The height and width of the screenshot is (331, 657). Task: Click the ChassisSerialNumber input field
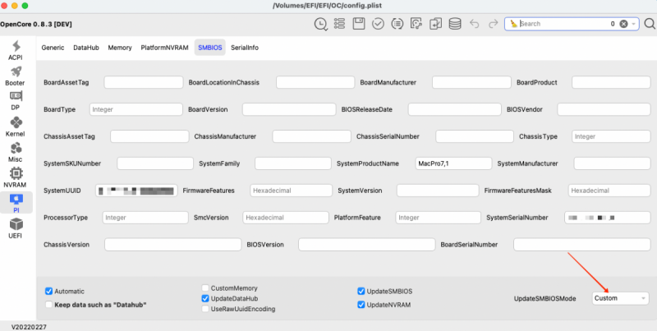pyautogui.click(x=475, y=136)
